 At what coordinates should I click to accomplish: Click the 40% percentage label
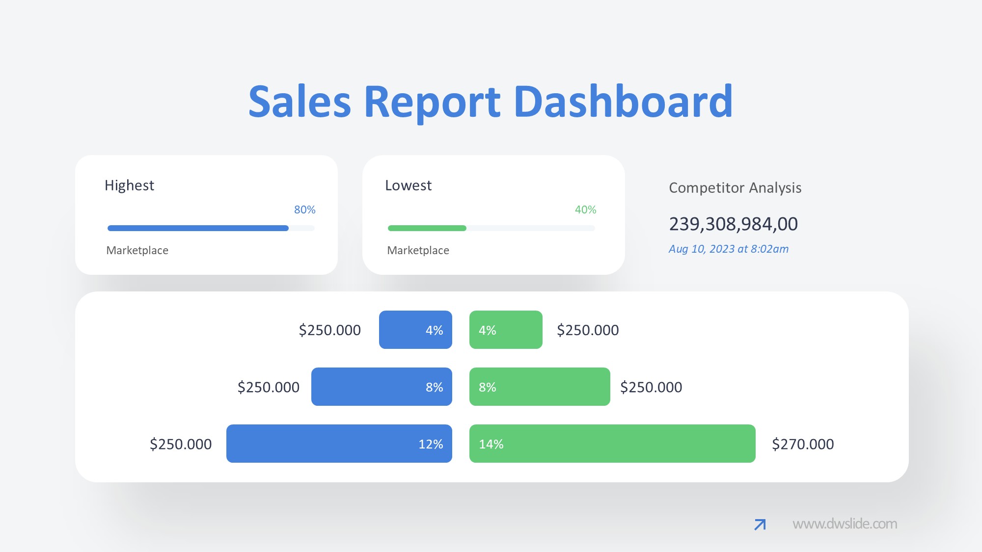click(x=585, y=210)
